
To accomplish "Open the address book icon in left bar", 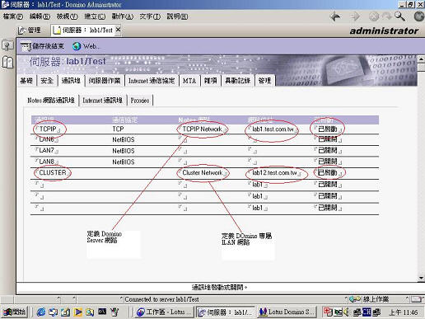I will [x=7, y=62].
